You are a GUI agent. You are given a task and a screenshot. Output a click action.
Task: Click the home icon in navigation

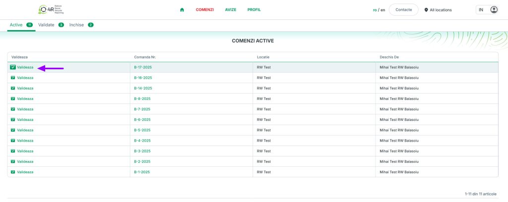182,10
